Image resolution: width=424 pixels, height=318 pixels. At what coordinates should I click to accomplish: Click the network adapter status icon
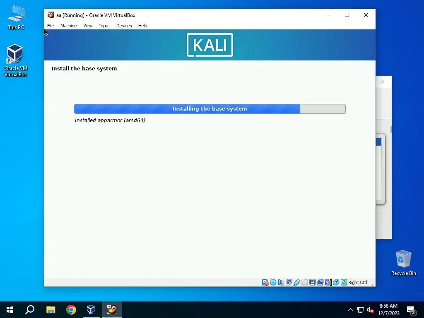pyautogui.click(x=289, y=282)
